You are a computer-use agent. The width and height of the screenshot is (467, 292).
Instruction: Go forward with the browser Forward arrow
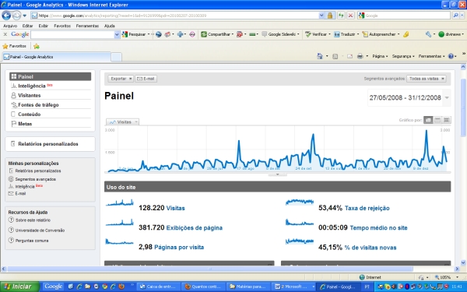click(x=16, y=16)
